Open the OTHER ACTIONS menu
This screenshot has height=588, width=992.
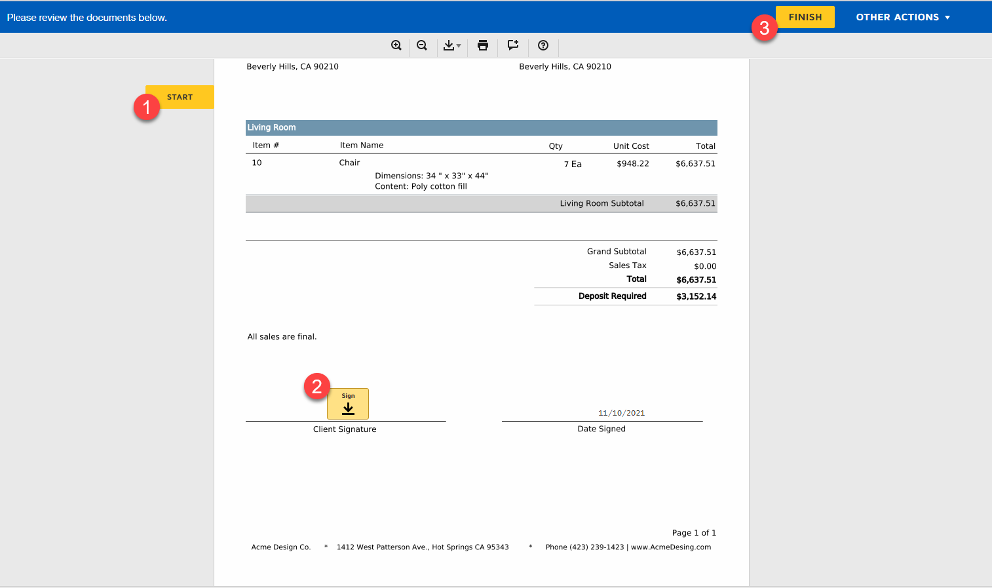[x=903, y=17]
